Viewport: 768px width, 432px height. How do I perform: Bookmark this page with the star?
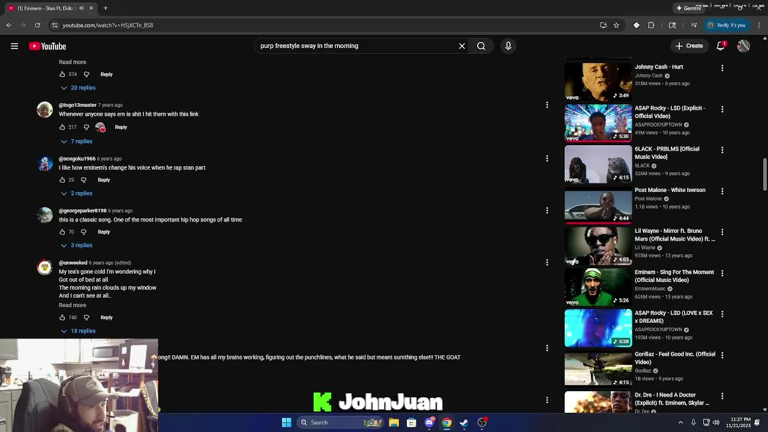click(616, 25)
